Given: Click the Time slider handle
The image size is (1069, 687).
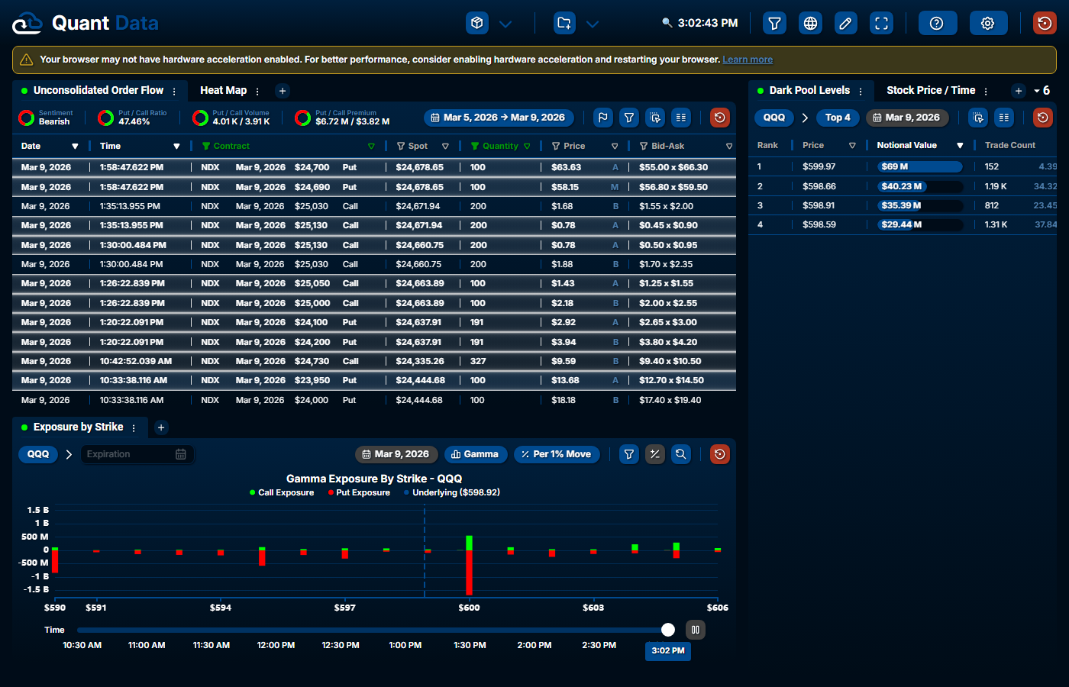Looking at the screenshot, I should (668, 630).
